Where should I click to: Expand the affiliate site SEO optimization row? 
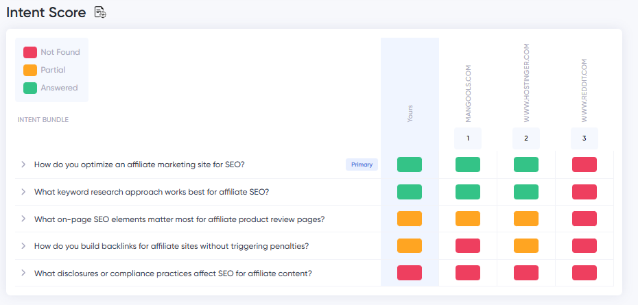tap(23, 164)
